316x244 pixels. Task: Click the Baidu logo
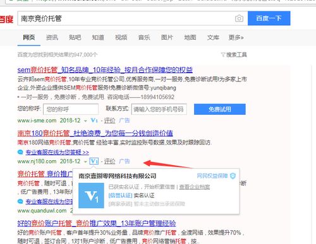click(6, 19)
